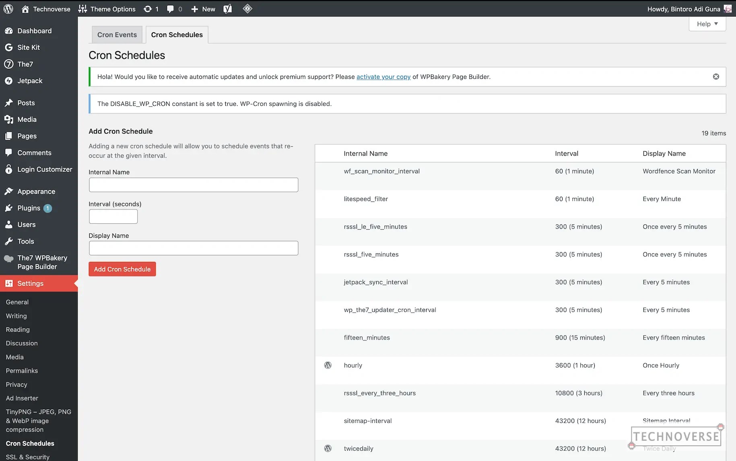Open the Plugins menu with update badge
Screen dimensions: 736x461
point(29,208)
